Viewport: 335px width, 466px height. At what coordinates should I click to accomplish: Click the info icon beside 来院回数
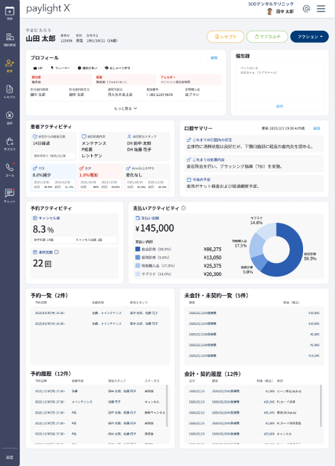(56, 252)
